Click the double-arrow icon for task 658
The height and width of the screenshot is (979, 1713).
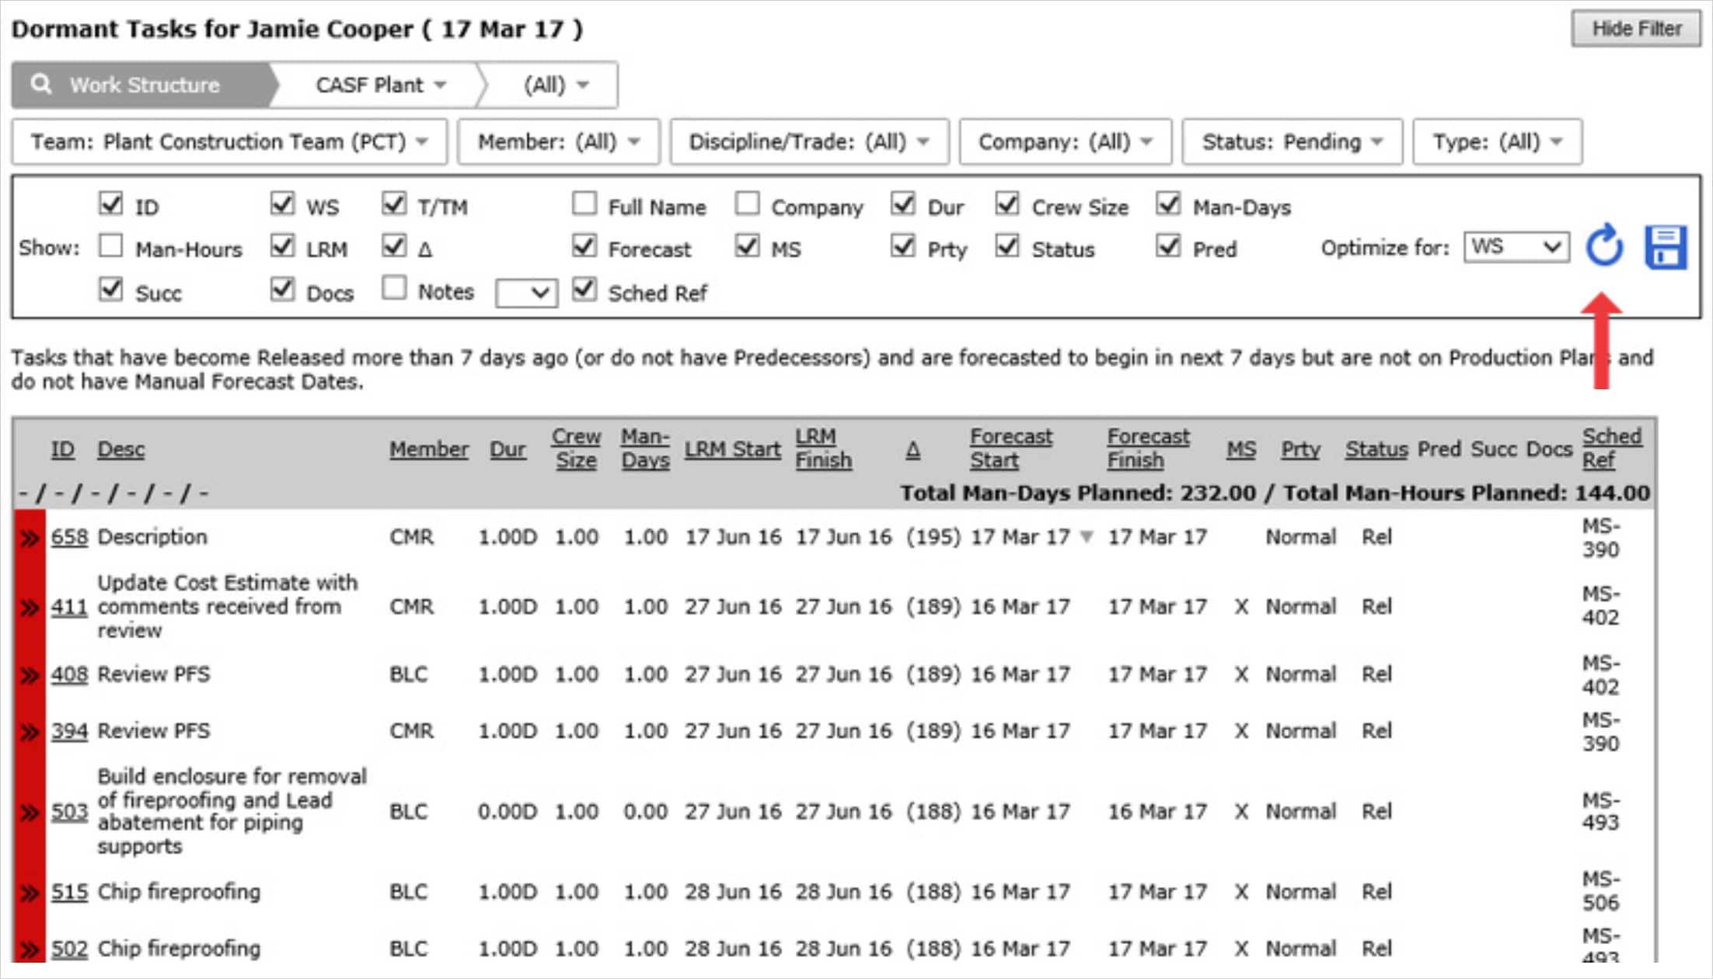click(30, 538)
